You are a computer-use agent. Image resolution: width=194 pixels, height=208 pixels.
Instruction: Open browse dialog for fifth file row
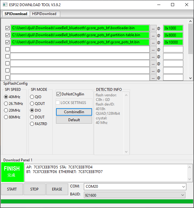[x=153, y=56]
